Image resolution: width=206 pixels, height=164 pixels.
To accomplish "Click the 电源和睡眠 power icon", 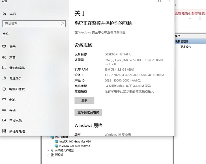I will [4, 89].
